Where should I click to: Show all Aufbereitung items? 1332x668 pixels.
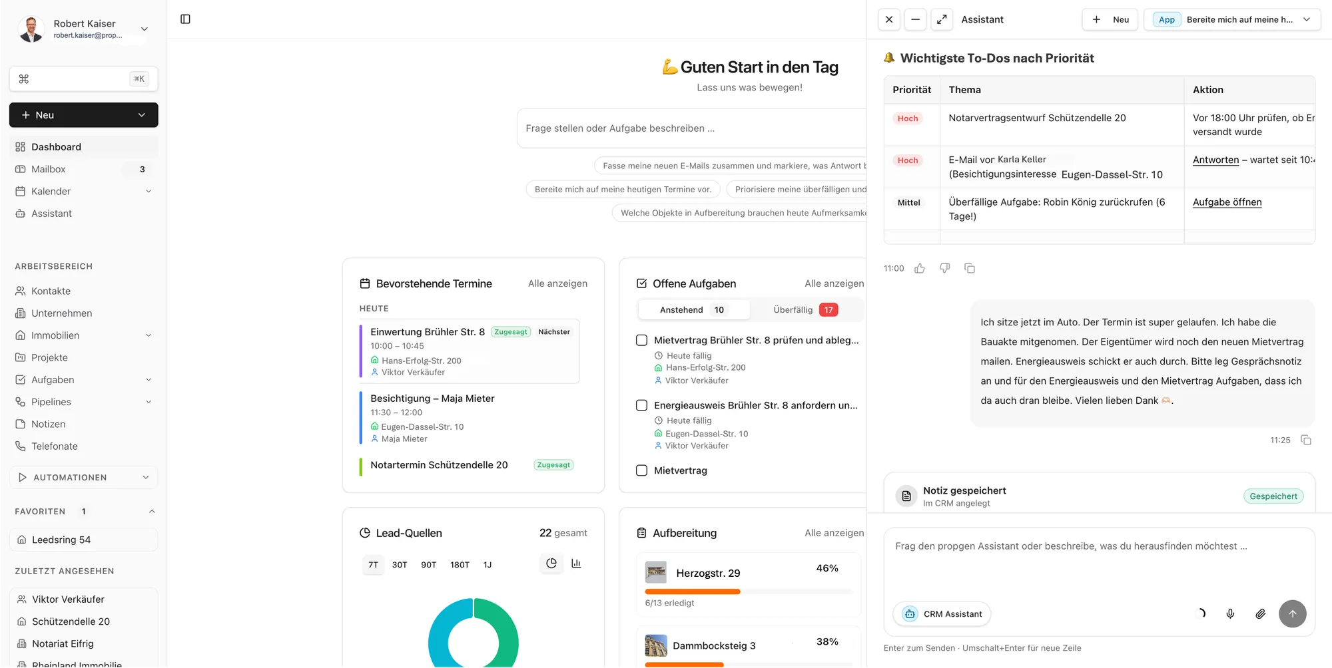coord(834,533)
